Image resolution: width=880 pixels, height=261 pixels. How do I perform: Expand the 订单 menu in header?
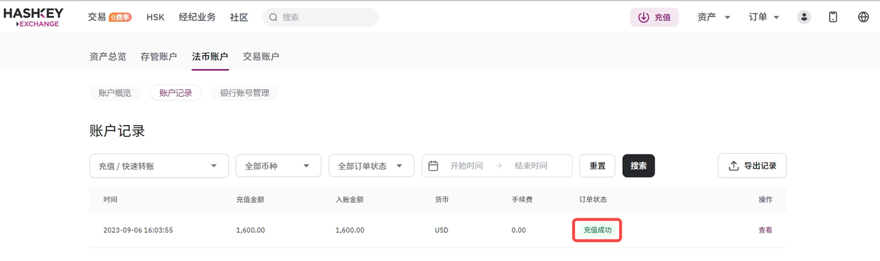(764, 17)
